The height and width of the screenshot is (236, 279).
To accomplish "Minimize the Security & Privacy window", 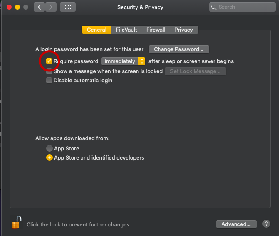I will point(17,7).
